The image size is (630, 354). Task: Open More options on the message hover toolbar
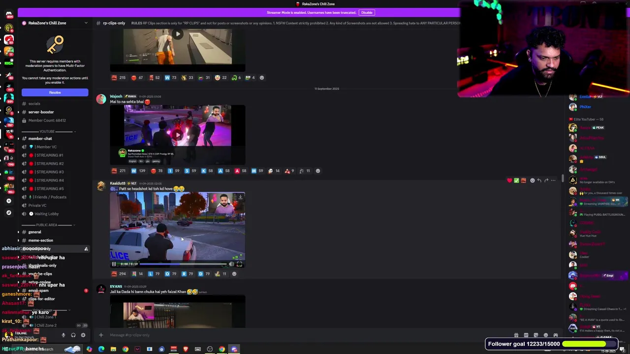[x=553, y=180]
